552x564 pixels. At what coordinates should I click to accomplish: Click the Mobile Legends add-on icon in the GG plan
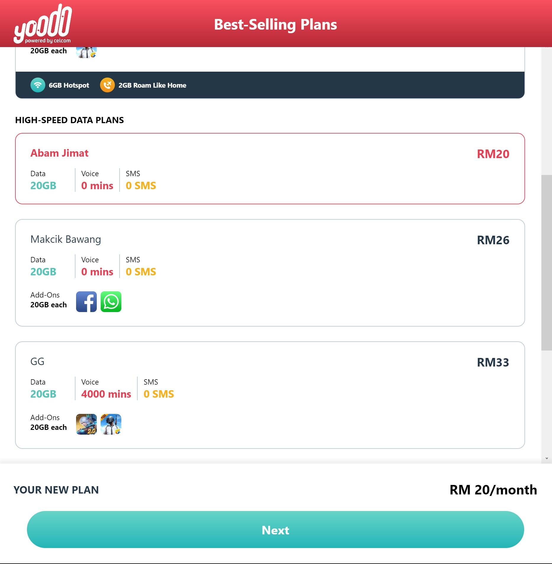(x=86, y=424)
